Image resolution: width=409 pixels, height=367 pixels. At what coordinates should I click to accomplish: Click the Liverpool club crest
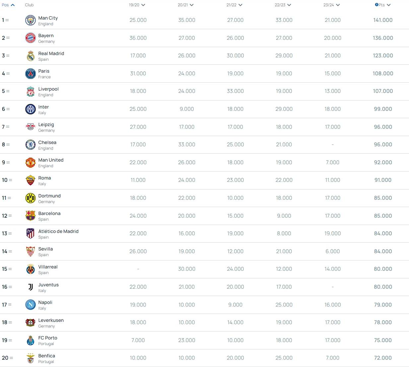31,91
